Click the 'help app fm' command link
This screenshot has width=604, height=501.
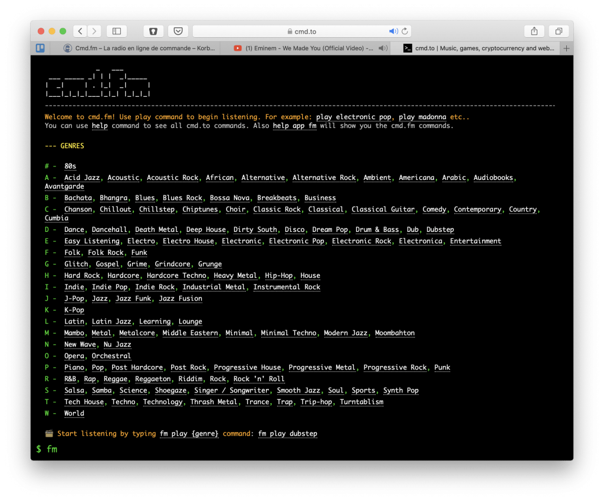click(295, 126)
